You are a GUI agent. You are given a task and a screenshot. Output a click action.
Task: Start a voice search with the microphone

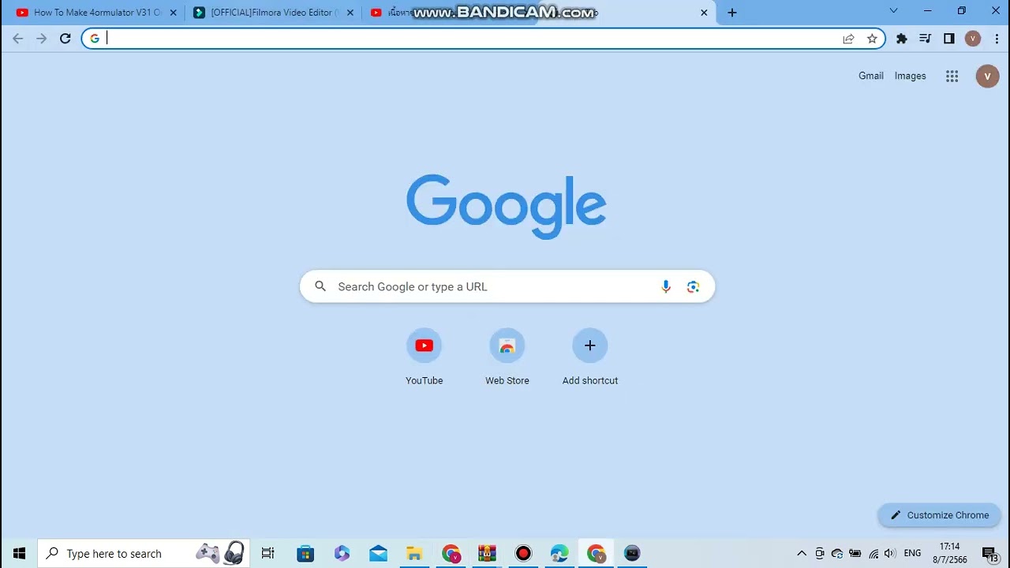[x=666, y=286]
